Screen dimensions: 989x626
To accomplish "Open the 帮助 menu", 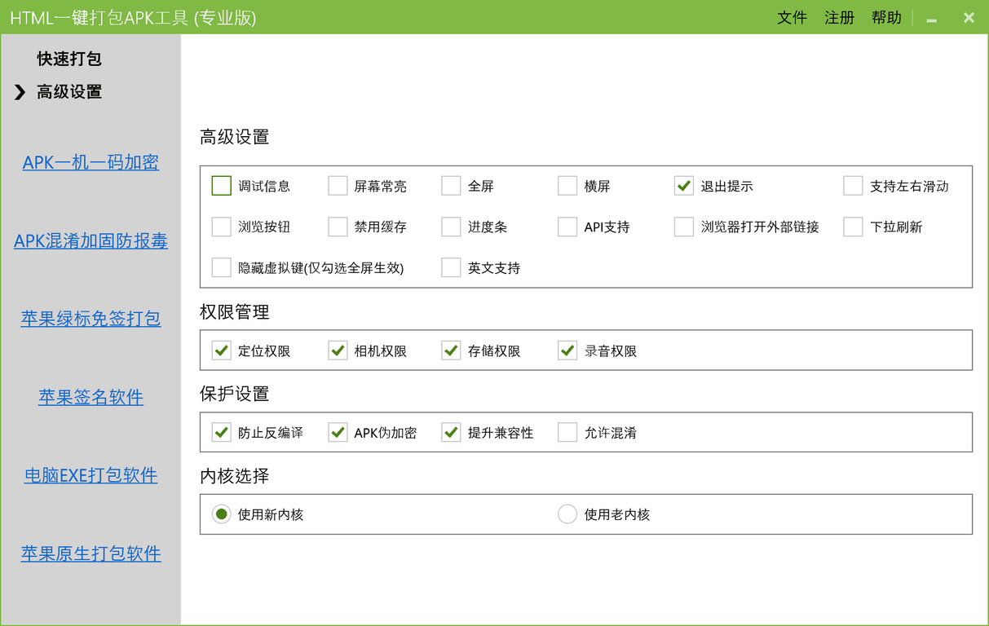I will tap(886, 17).
